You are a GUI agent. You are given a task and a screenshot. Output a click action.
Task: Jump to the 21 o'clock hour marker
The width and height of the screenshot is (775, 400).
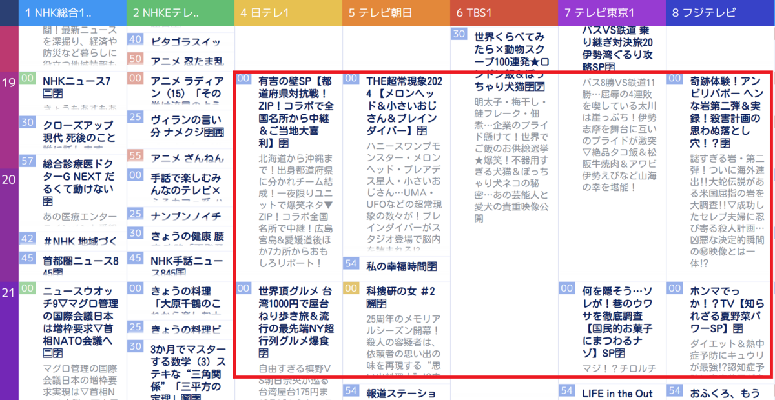(x=9, y=292)
